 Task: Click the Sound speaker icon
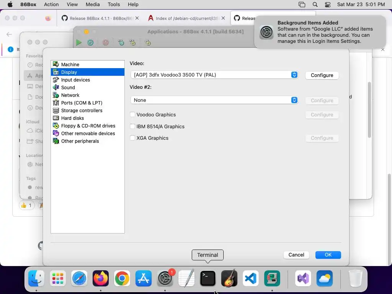tap(56, 88)
